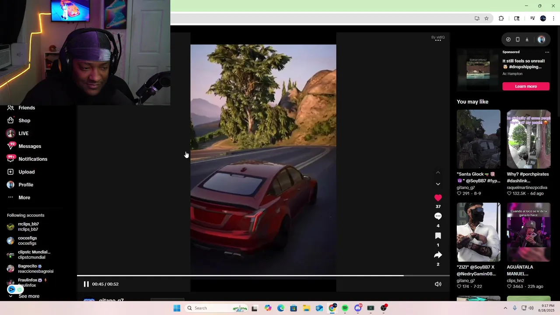Image resolution: width=560 pixels, height=315 pixels.
Task: Open Outlook from the taskbar
Action: pos(319,308)
